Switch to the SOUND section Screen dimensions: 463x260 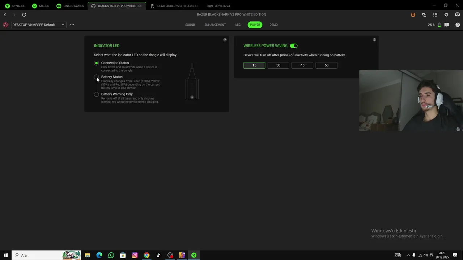(x=190, y=25)
